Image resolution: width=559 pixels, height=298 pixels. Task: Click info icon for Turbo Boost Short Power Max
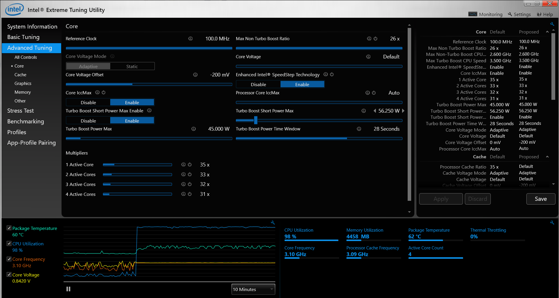[x=364, y=111]
